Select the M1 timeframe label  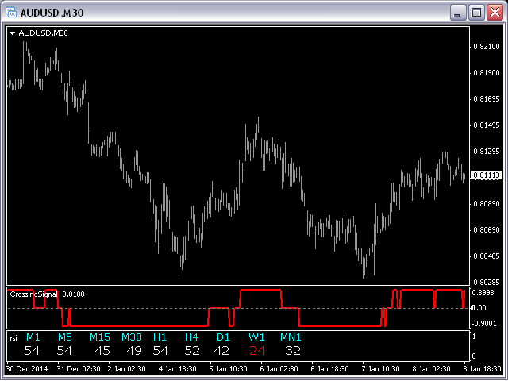pos(33,337)
